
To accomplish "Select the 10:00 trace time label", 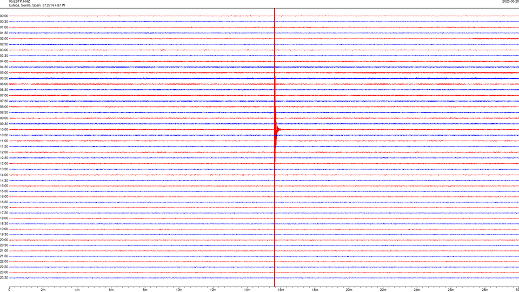I will (x=4, y=129).
